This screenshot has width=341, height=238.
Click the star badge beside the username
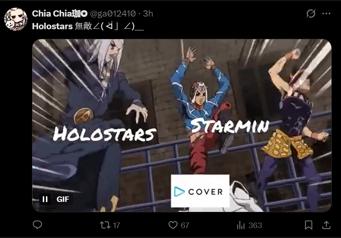[x=84, y=14]
